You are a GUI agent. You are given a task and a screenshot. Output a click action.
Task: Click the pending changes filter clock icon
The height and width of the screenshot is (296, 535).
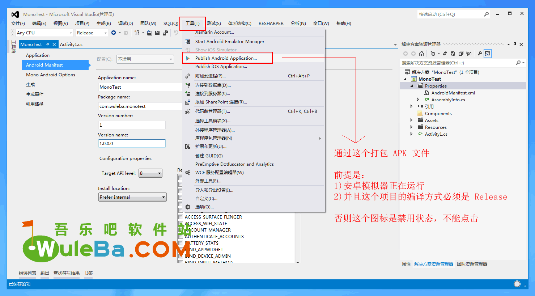point(433,54)
